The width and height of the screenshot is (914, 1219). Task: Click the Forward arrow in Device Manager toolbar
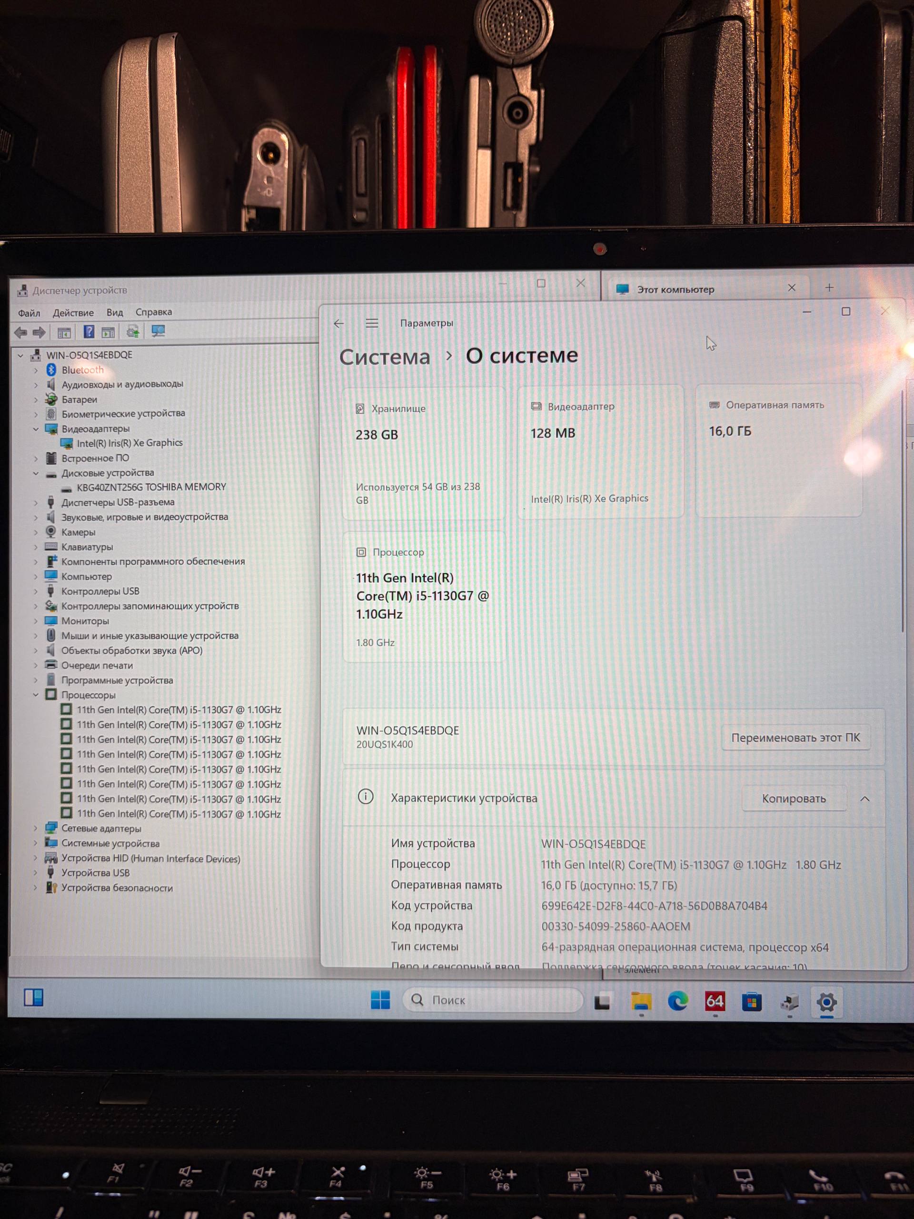tap(39, 332)
